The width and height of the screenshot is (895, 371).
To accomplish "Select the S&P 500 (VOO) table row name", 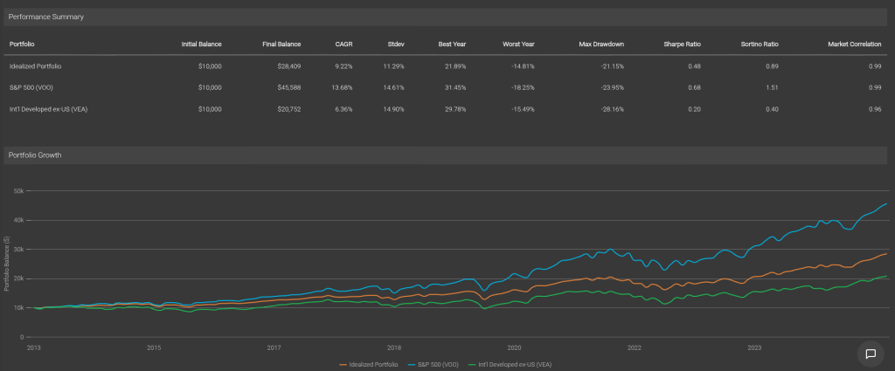I will click(x=31, y=87).
